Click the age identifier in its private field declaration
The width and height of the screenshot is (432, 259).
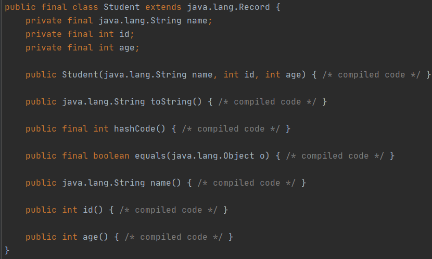127,48
